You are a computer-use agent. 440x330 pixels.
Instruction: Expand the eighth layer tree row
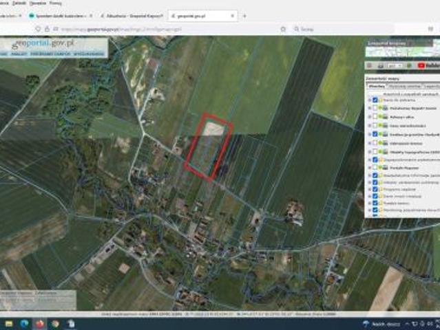coord(370,159)
